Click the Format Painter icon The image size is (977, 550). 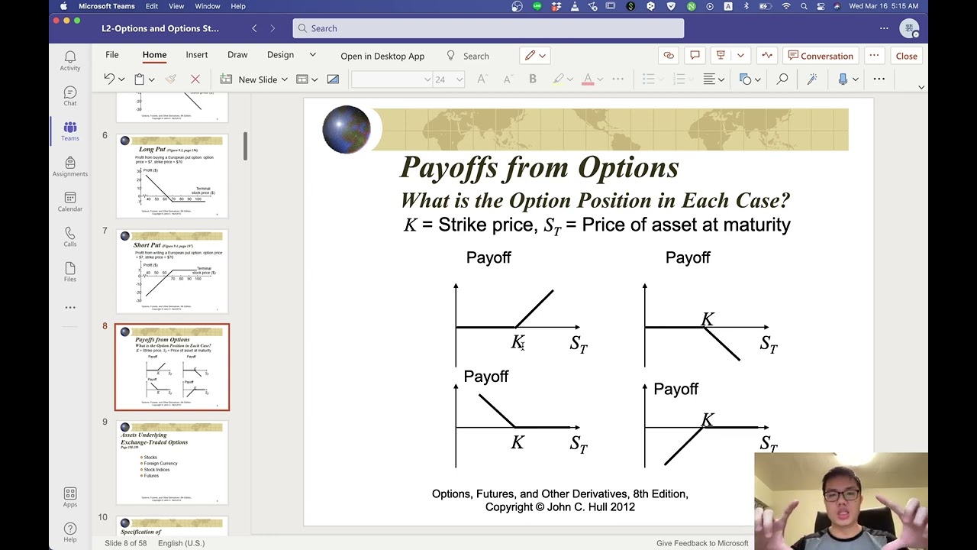[171, 79]
